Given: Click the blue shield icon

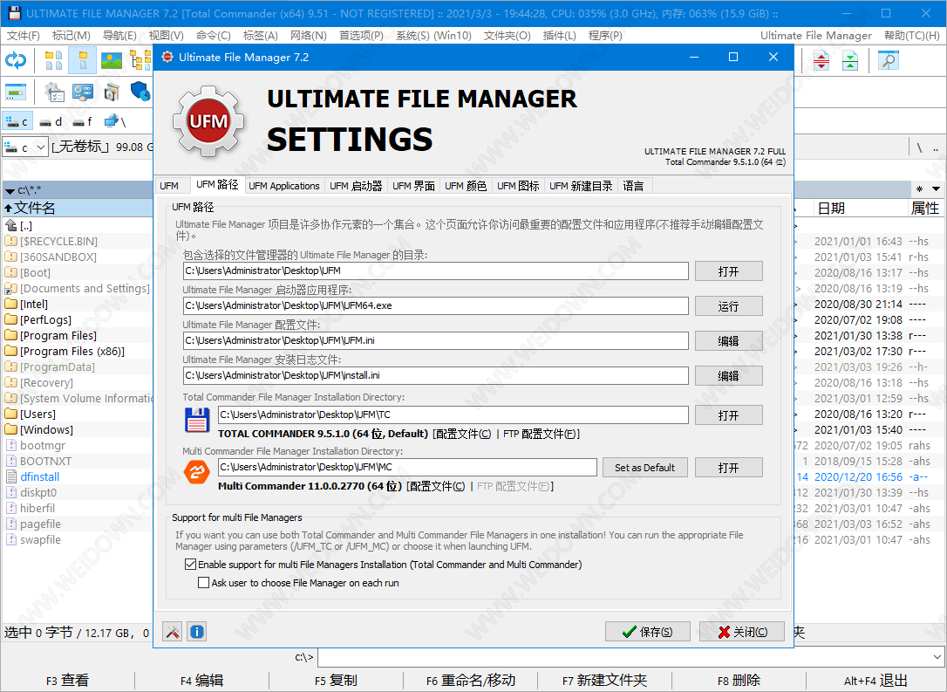Looking at the screenshot, I should point(140,92).
